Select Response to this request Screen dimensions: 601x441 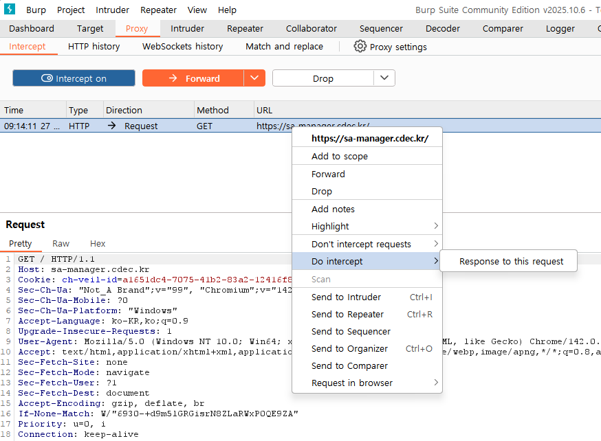[509, 261]
